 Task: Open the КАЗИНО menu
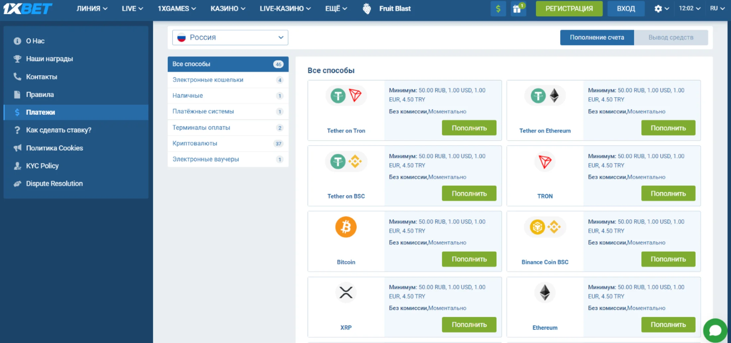pos(228,9)
